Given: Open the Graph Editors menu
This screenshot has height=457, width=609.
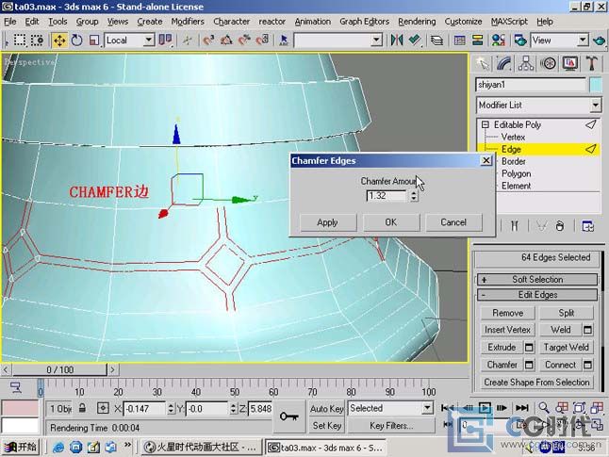Looking at the screenshot, I should (x=364, y=22).
